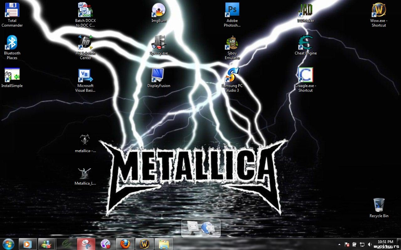Select the metallica-- image file on the desktop
This screenshot has width=401, height=250.
coord(85,143)
